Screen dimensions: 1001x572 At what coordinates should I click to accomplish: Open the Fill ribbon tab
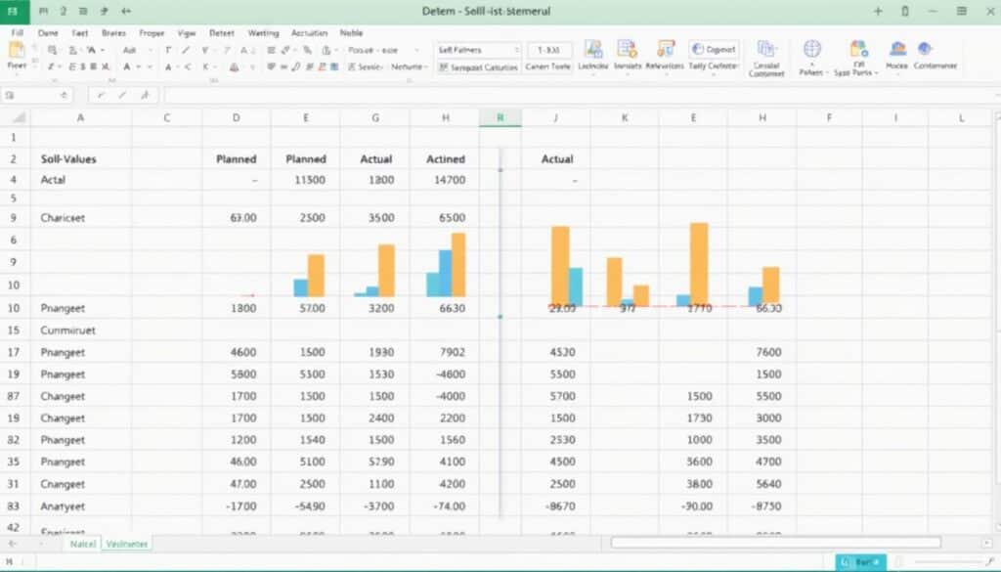pos(18,32)
